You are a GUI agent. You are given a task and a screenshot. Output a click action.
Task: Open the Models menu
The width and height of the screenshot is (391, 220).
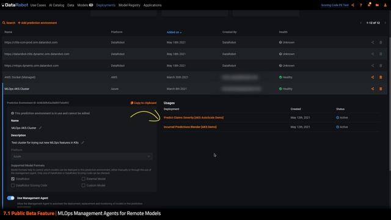click(x=85, y=5)
